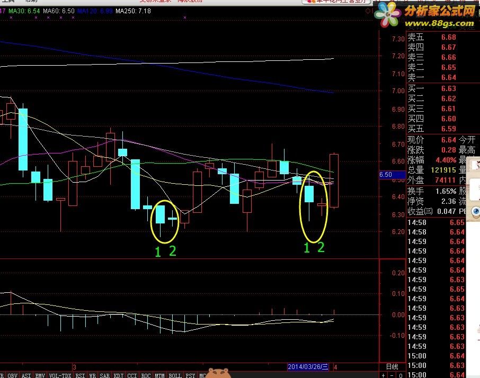Image resolution: width=480 pixels, height=378 pixels.
Task: Click the 外盘 74111 value
Action: pos(446,180)
